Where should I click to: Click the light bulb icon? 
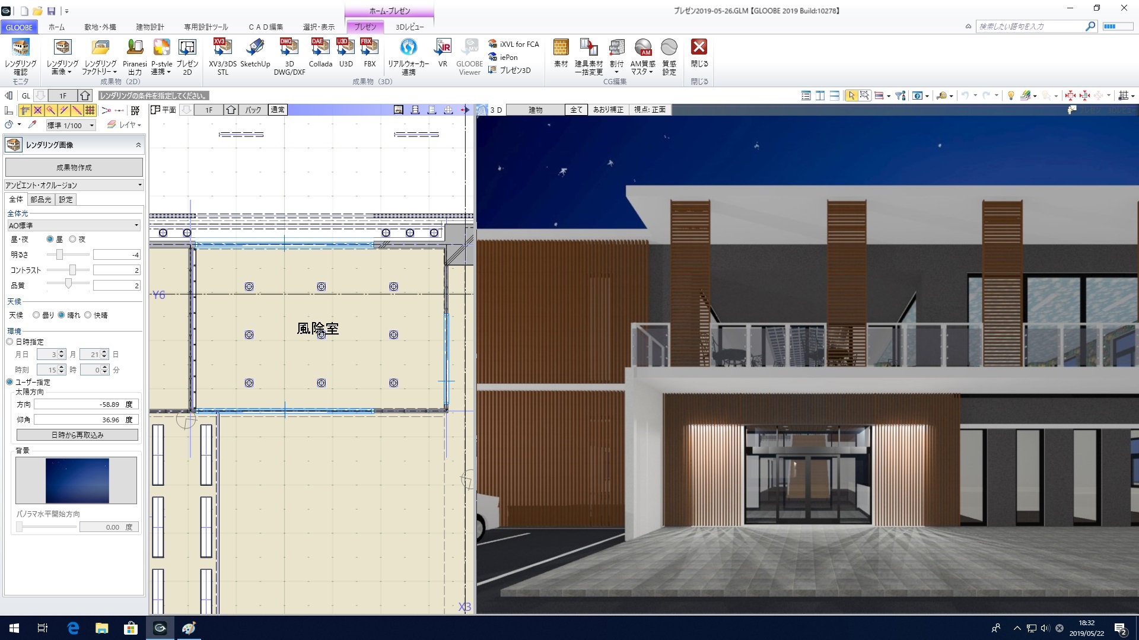[x=1011, y=95]
